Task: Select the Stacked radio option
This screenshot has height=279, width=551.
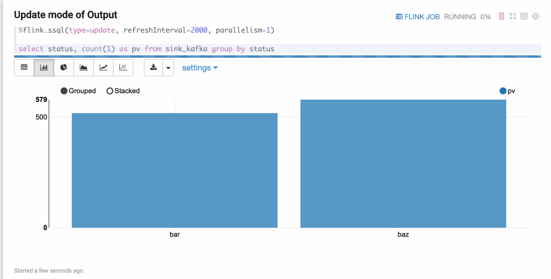Action: point(110,91)
